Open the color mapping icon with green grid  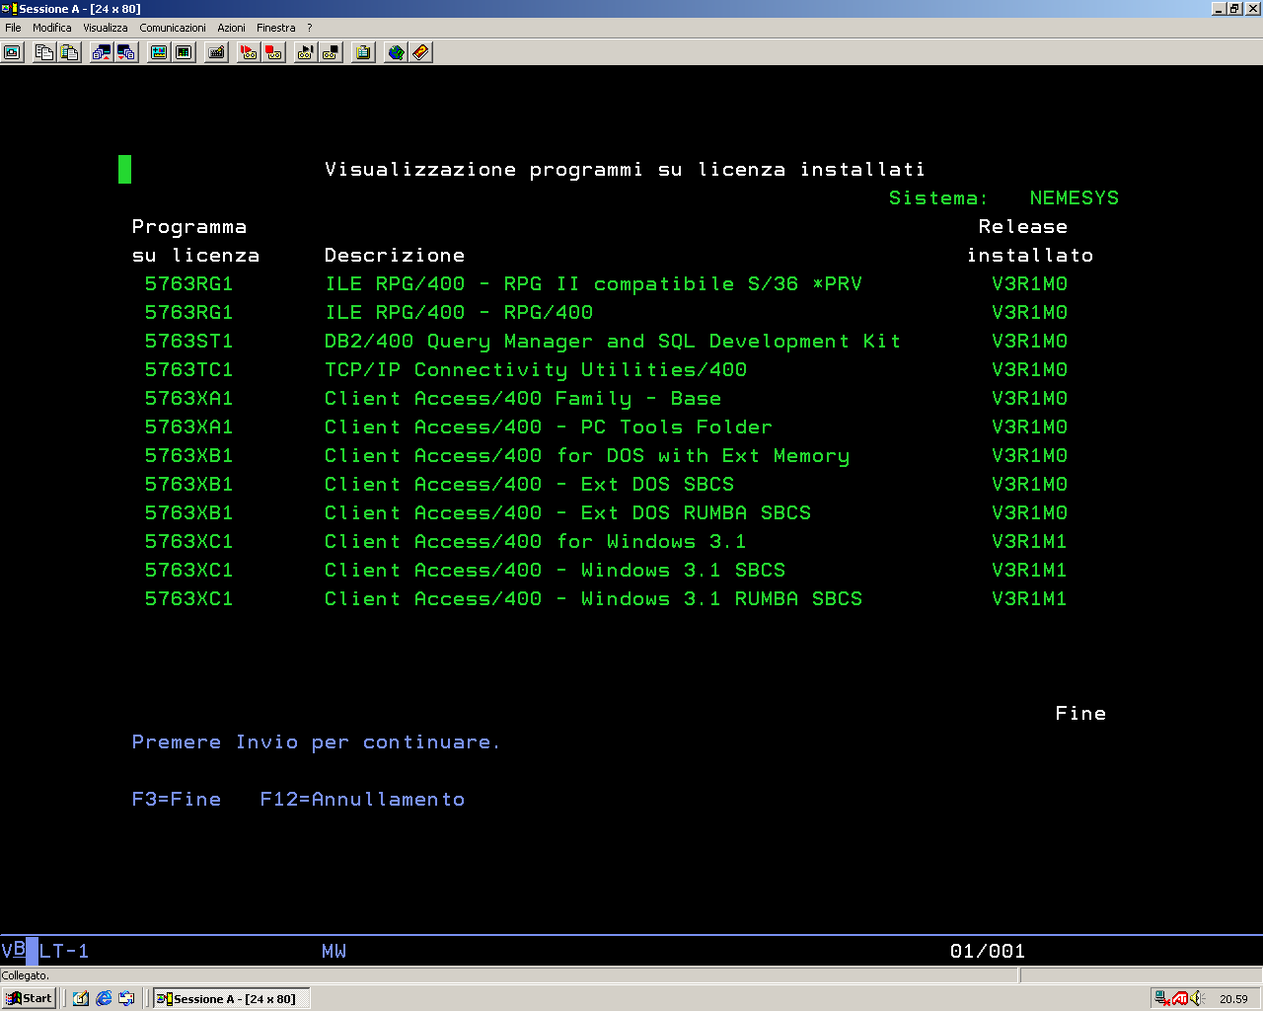(x=184, y=52)
